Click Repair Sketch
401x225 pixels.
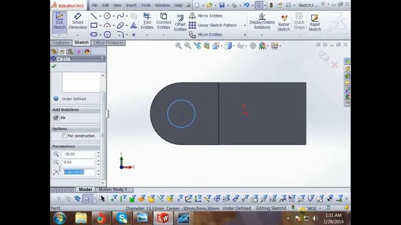(x=284, y=23)
